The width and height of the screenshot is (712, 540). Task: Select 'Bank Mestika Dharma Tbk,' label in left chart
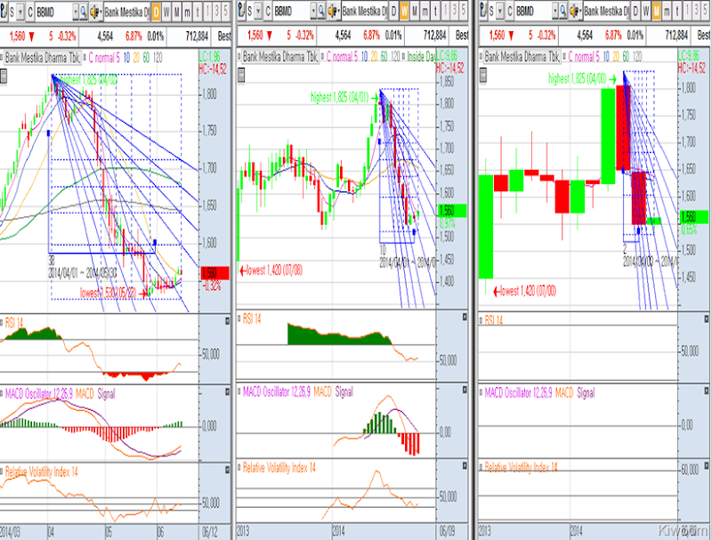click(42, 58)
